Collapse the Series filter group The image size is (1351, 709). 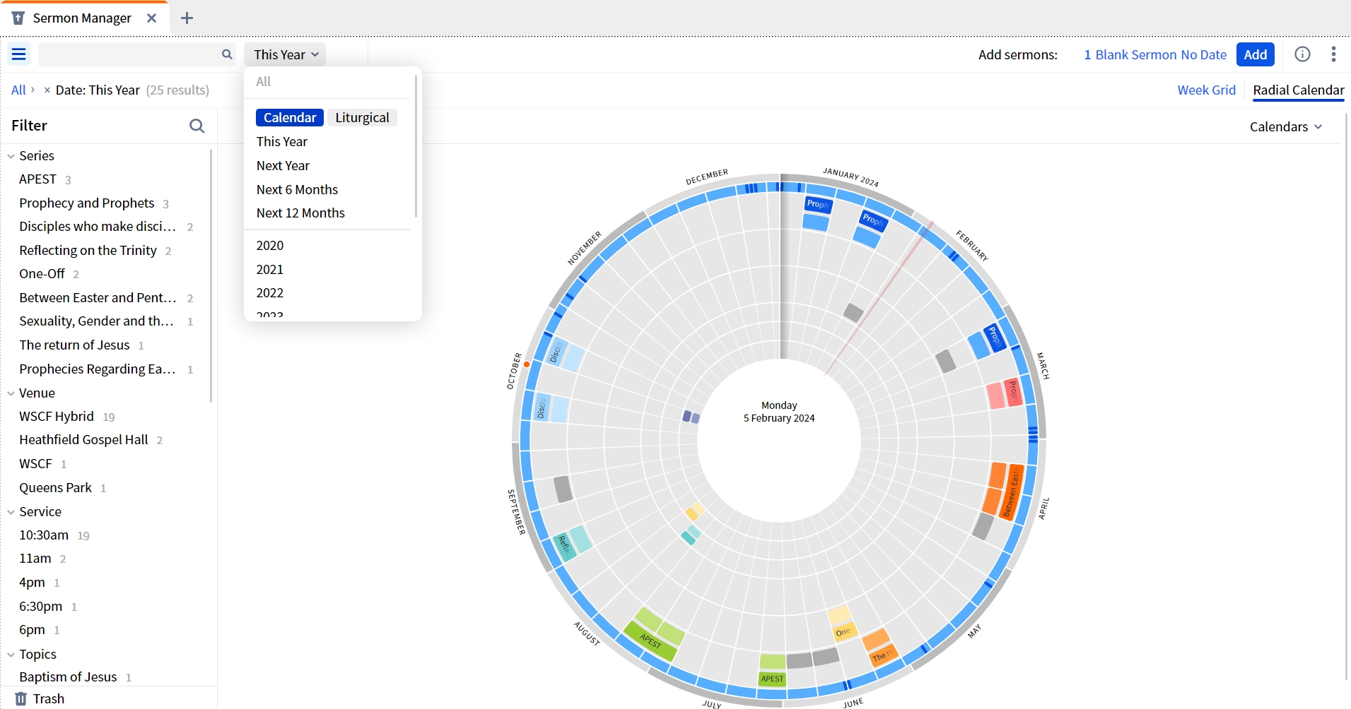point(11,156)
